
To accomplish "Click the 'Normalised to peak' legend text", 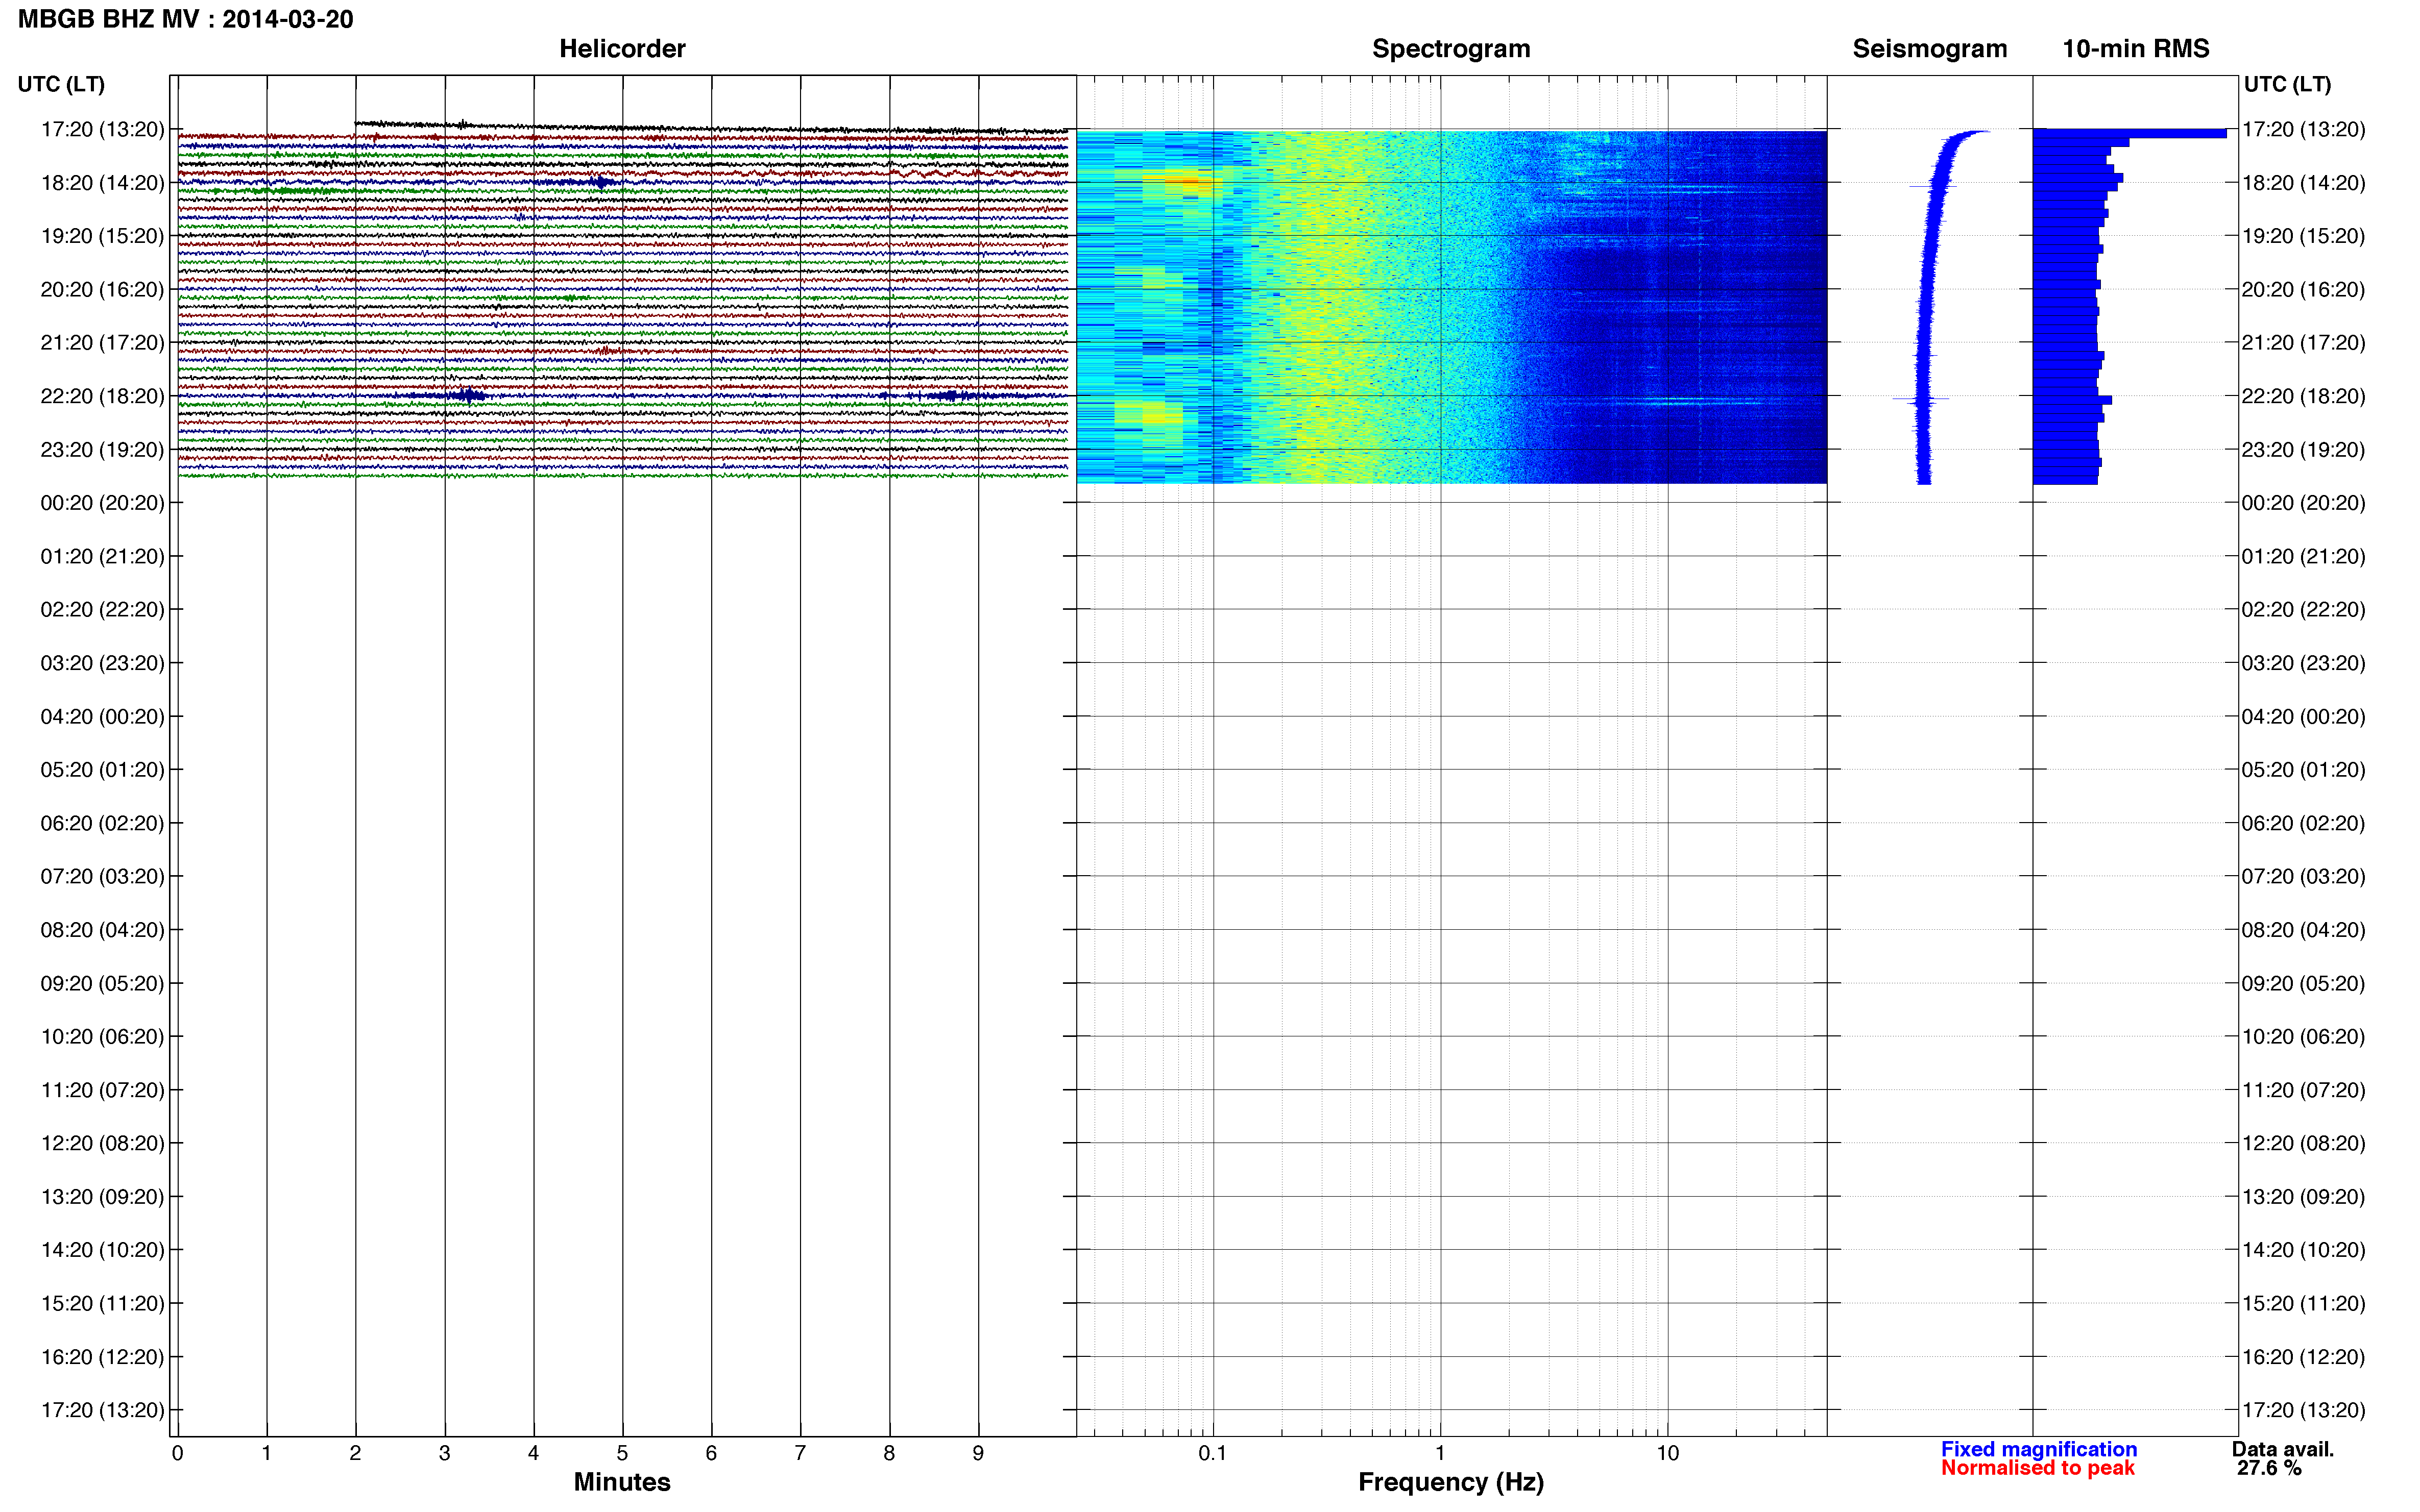I will [x=2037, y=1467].
